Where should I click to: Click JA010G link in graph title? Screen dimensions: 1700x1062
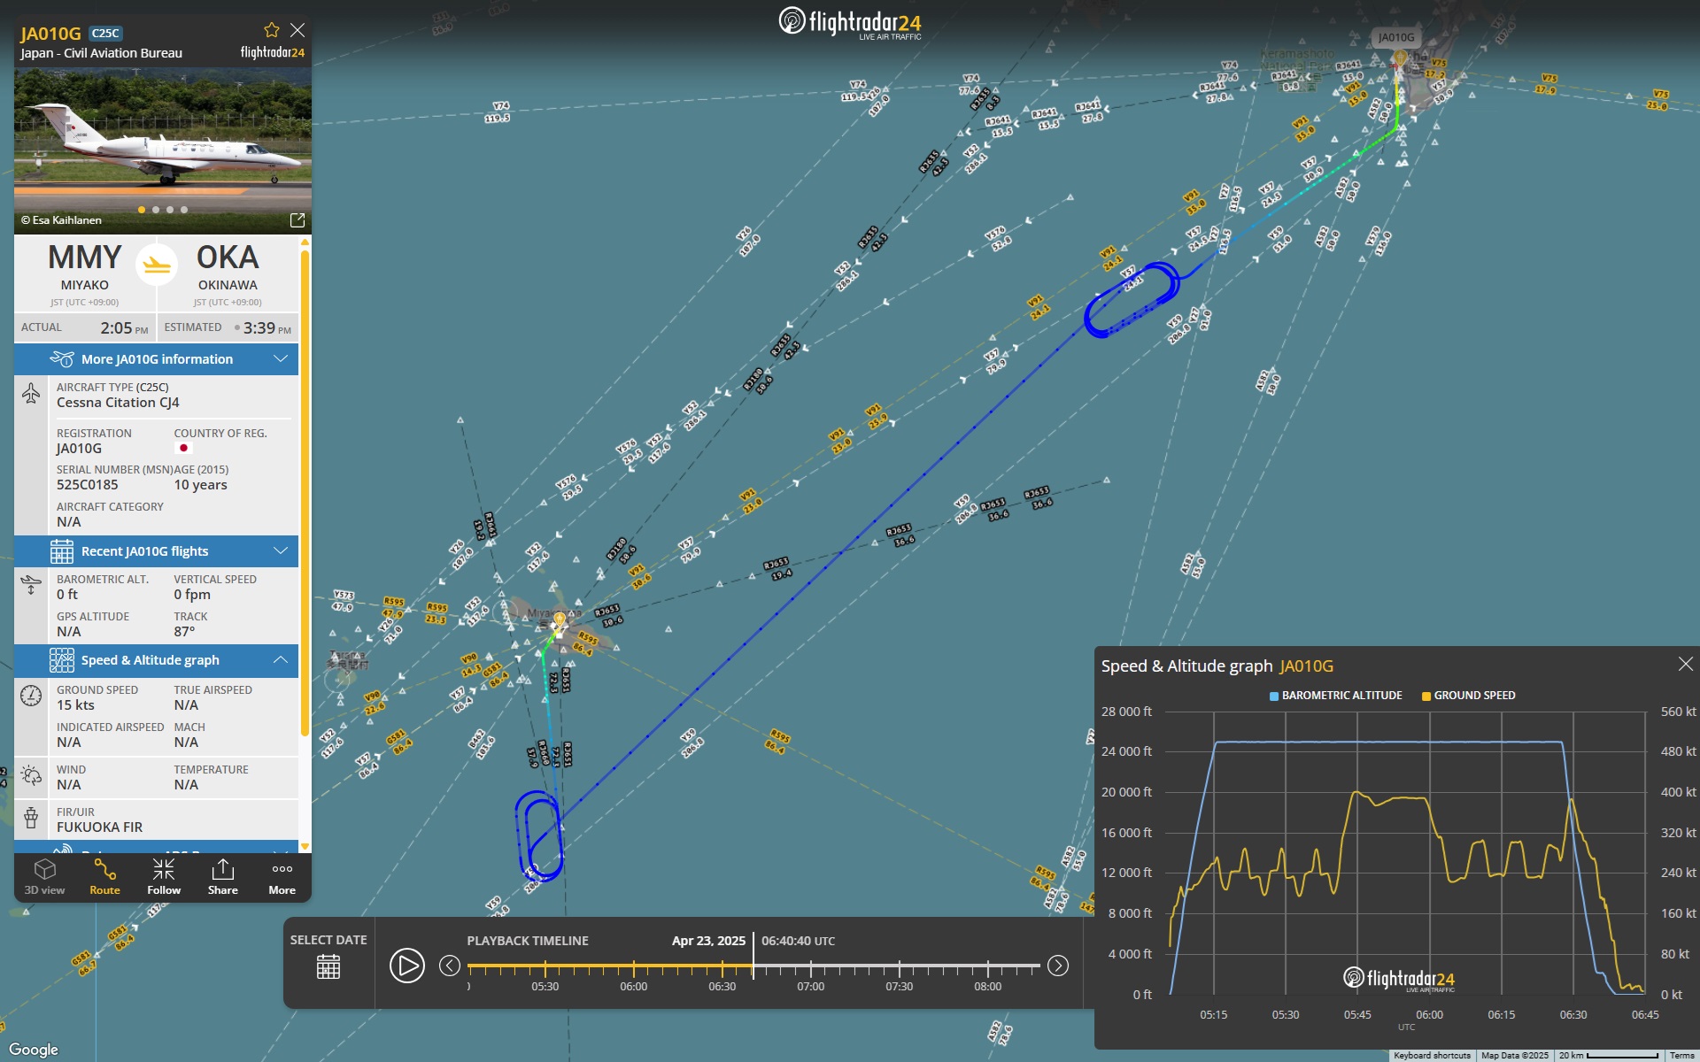[1307, 666]
